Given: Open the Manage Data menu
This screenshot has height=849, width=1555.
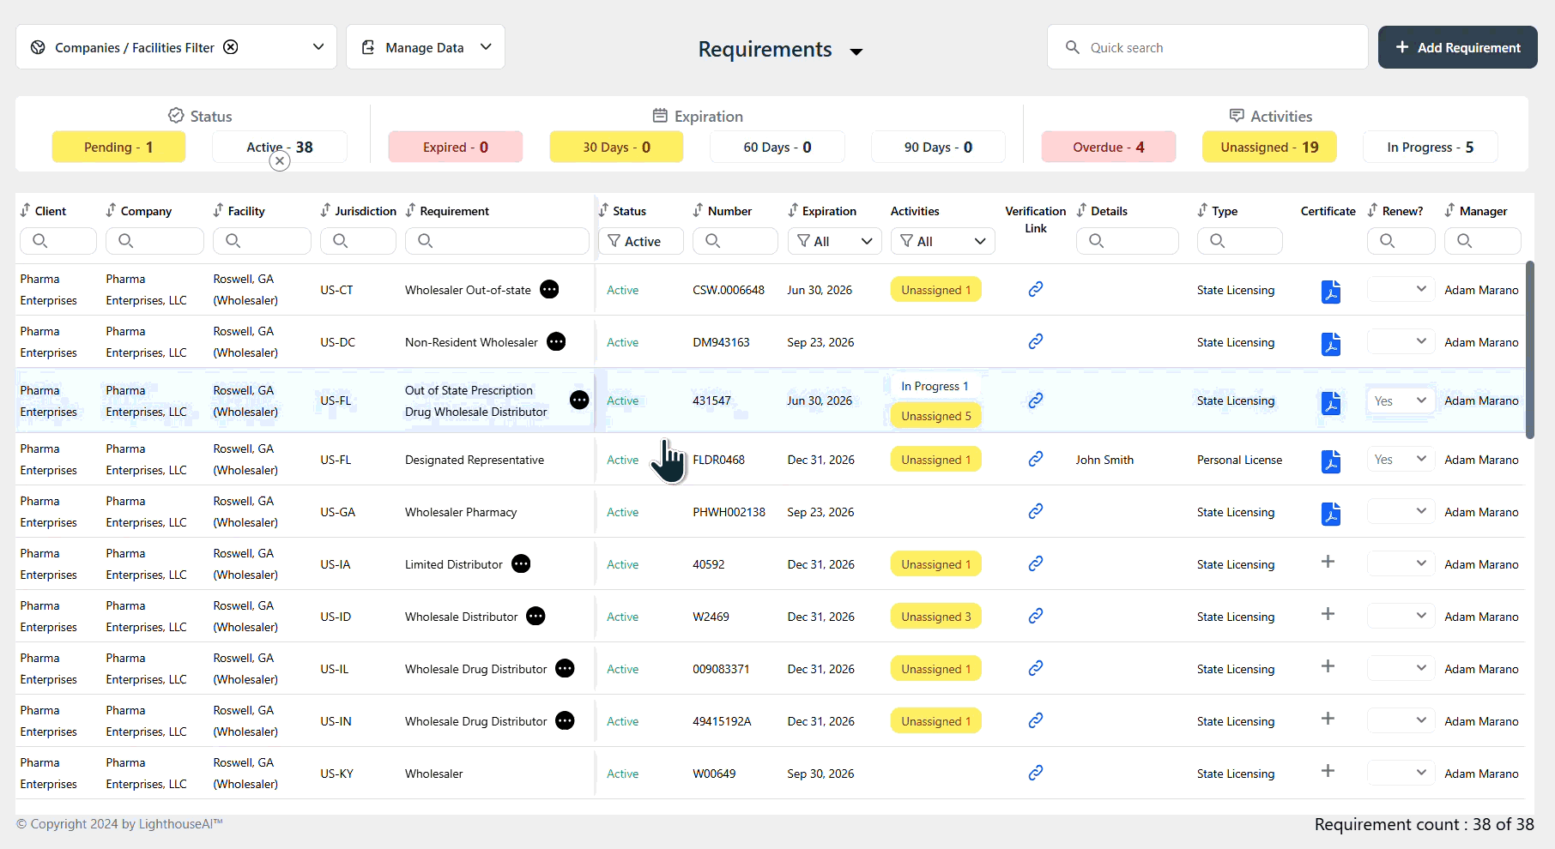Looking at the screenshot, I should [426, 47].
